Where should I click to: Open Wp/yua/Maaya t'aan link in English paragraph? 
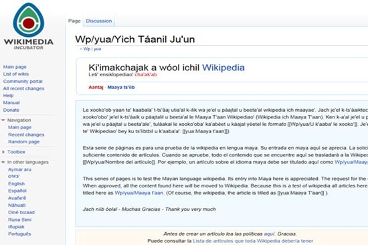tap(139, 193)
